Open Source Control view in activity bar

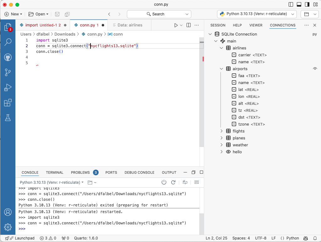point(8,72)
